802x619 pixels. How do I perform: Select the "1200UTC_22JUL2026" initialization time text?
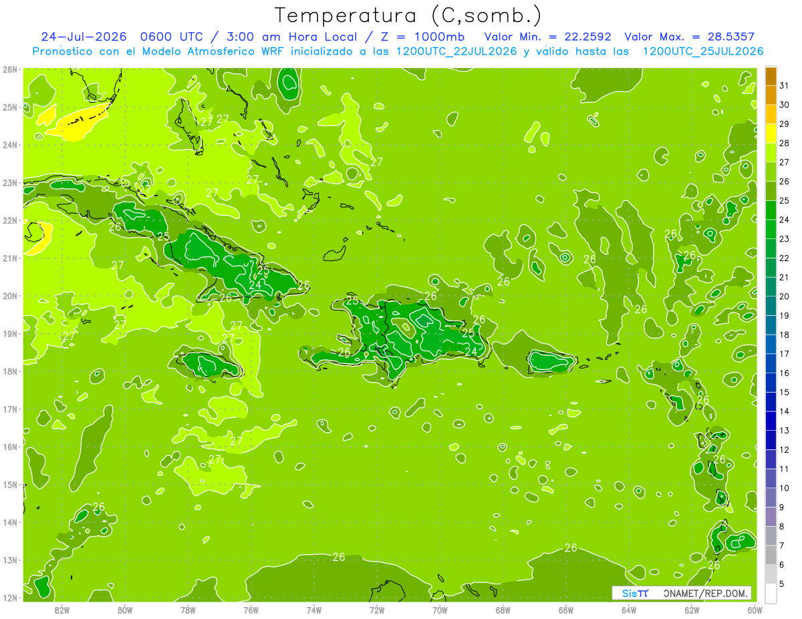coord(456,51)
